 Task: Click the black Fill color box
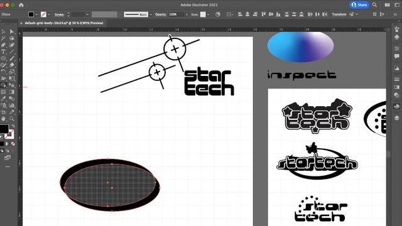4,129
